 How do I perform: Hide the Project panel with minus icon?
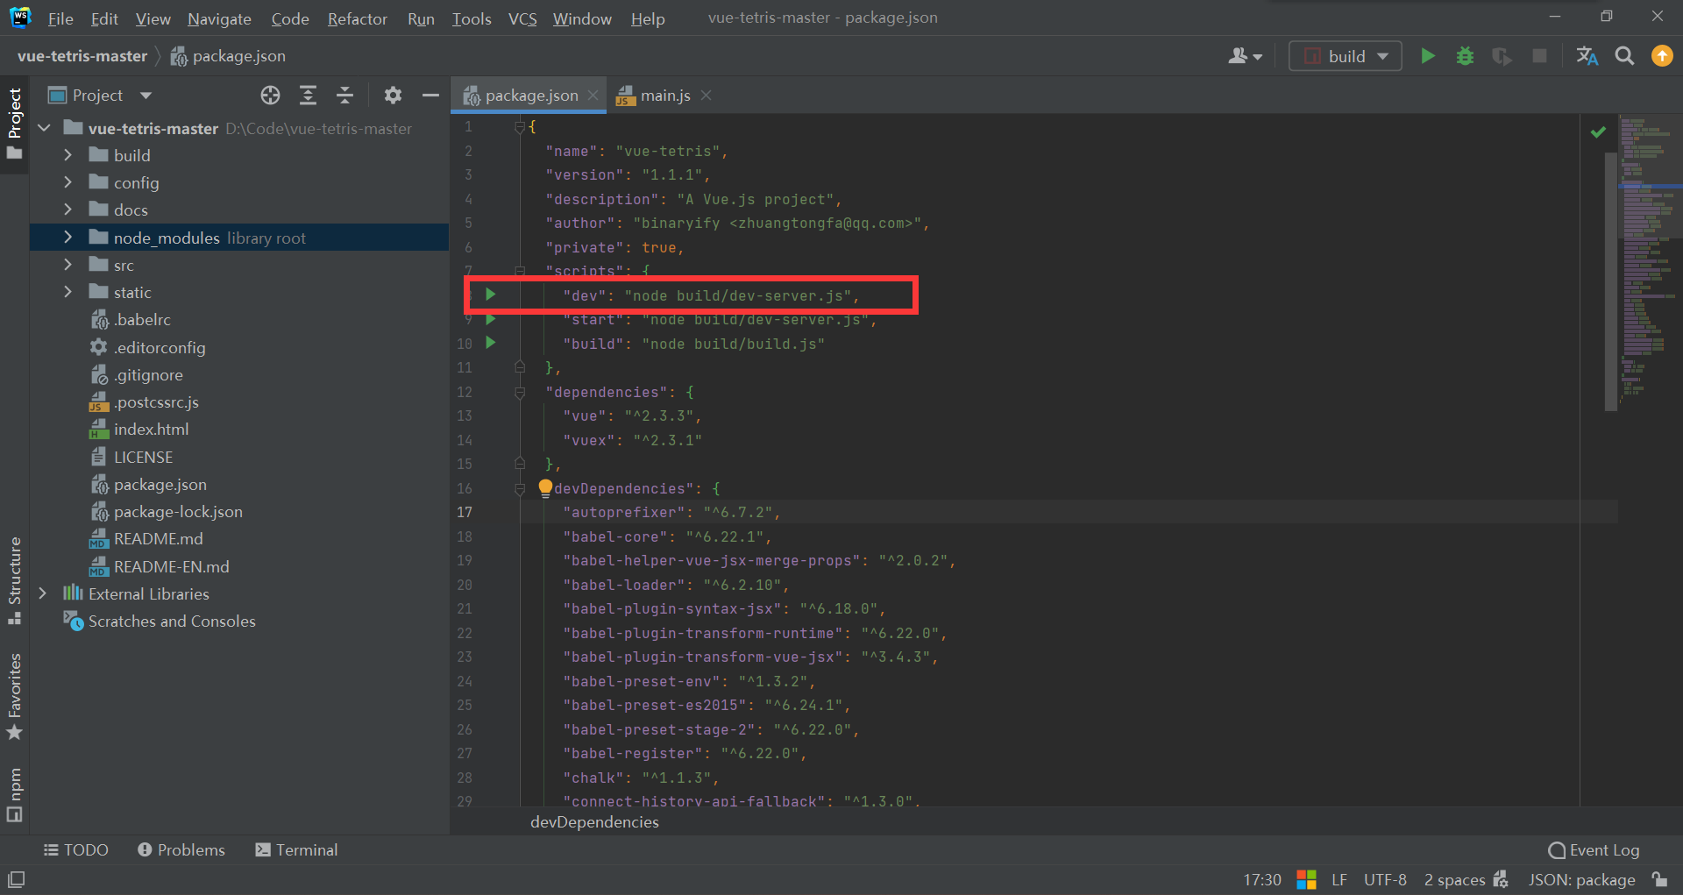pos(430,96)
